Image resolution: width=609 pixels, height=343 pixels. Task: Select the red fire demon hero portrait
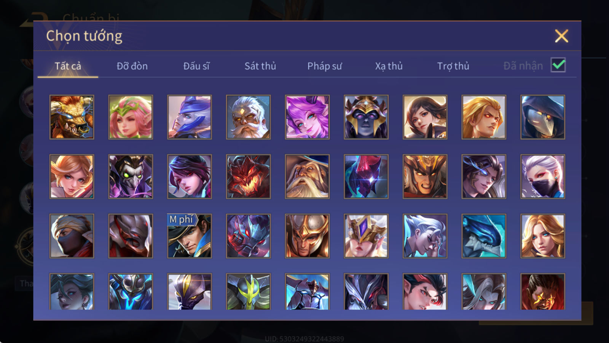click(248, 176)
